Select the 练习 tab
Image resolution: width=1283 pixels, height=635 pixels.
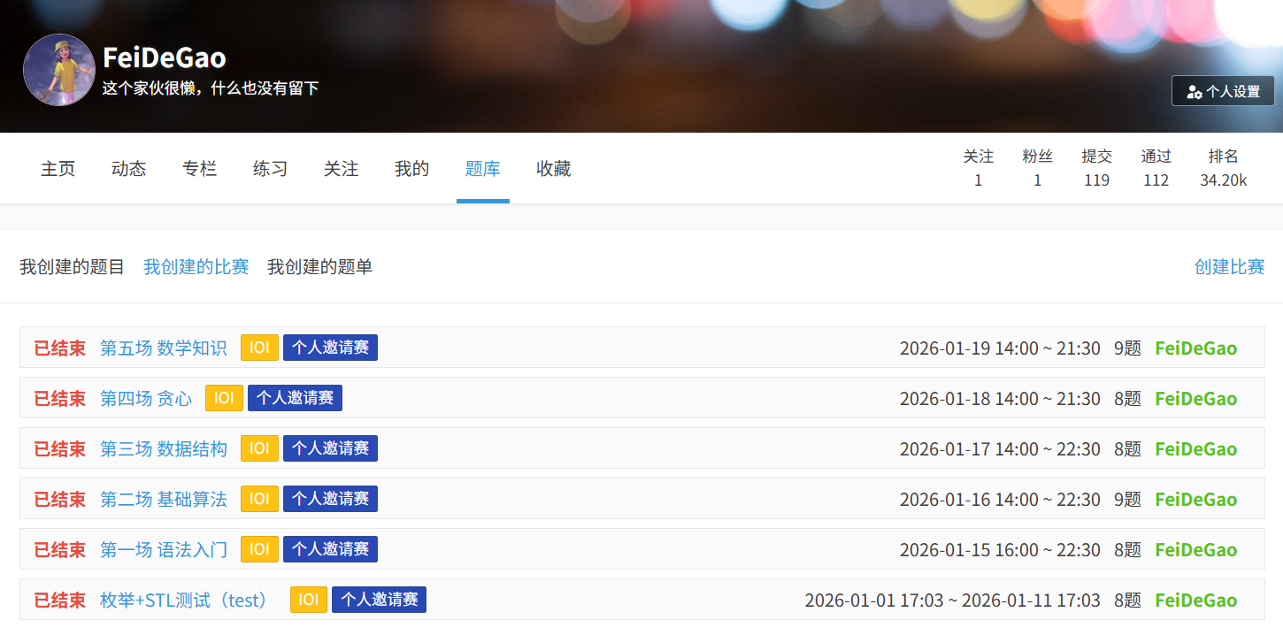click(271, 169)
